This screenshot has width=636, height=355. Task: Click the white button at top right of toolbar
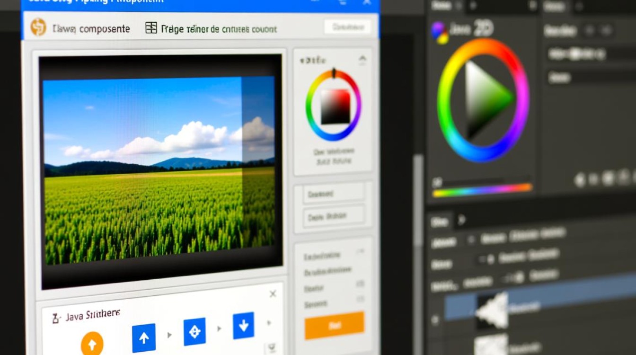tap(348, 27)
